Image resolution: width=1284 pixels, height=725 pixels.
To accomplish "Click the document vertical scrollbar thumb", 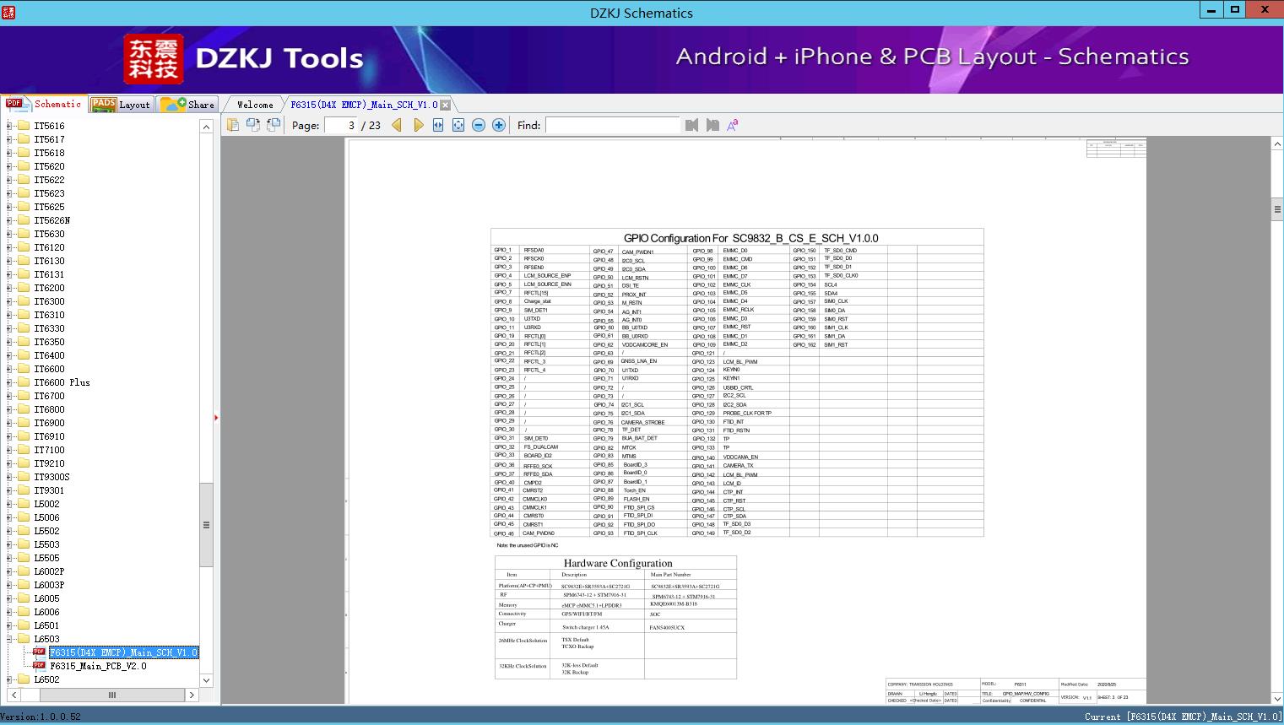I will pos(1277,209).
